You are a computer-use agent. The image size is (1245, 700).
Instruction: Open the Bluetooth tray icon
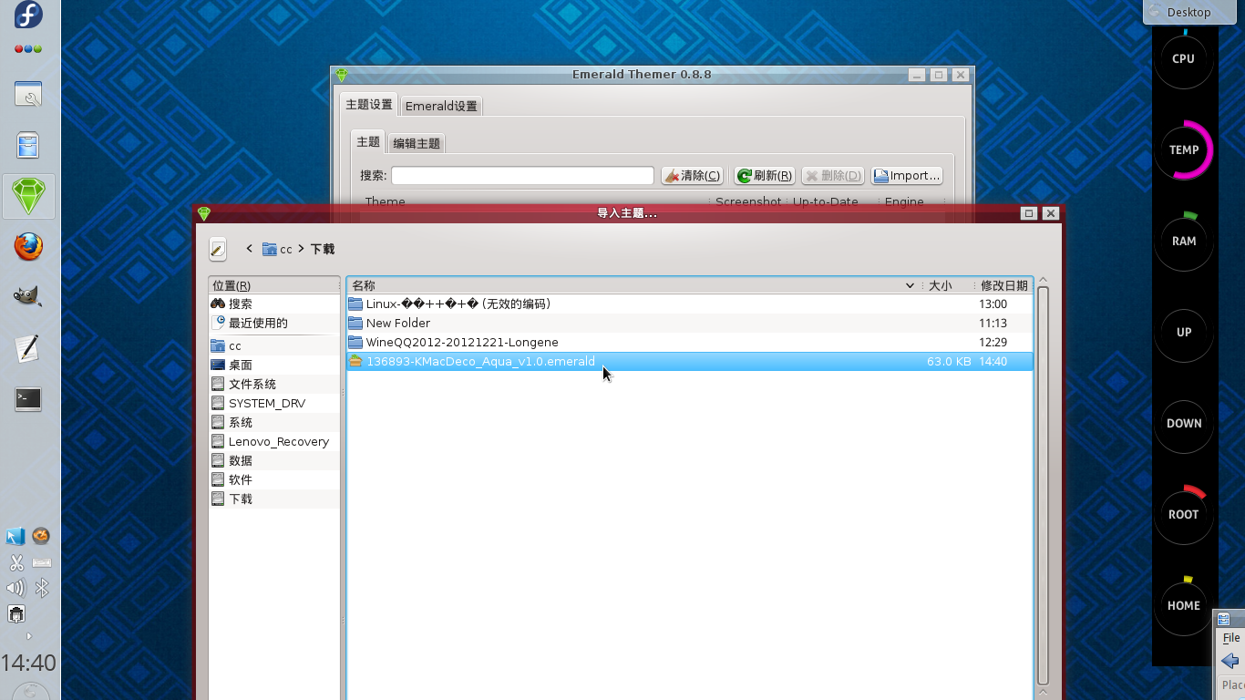pyautogui.click(x=41, y=588)
